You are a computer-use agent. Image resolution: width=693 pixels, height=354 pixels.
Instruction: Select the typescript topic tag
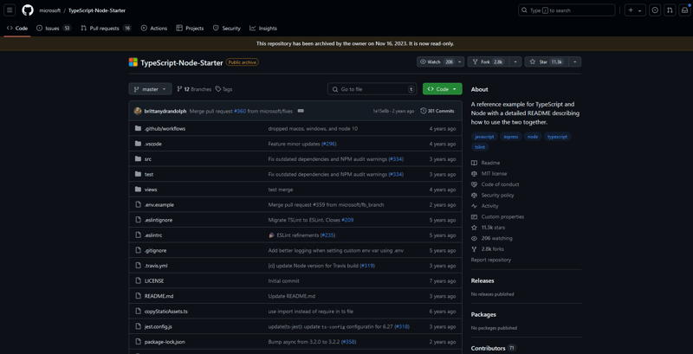(x=557, y=136)
